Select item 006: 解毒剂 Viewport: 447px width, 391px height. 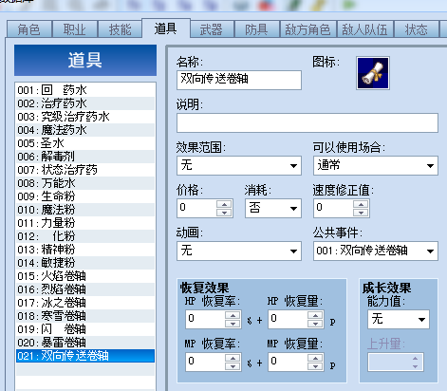85,157
